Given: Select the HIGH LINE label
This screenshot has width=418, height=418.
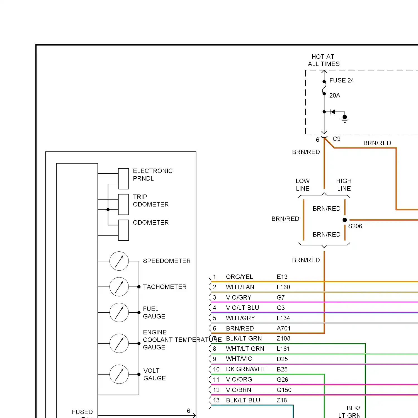Looking at the screenshot, I should point(344,185).
